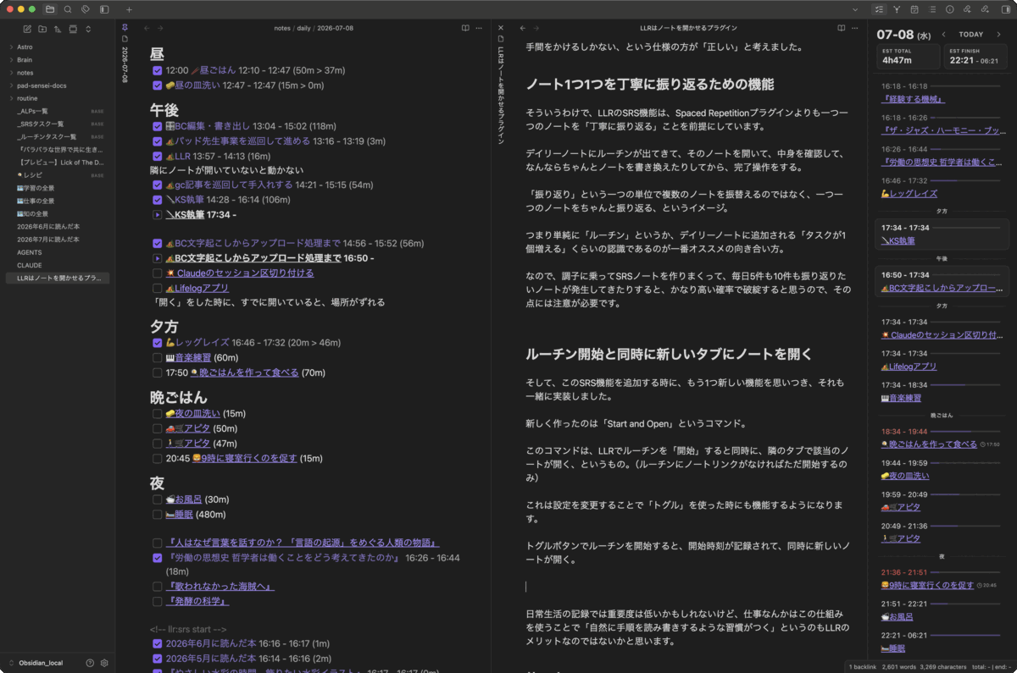The width and height of the screenshot is (1017, 673).
Task: Switch LLR note pane to reading view
Action: click(x=841, y=28)
